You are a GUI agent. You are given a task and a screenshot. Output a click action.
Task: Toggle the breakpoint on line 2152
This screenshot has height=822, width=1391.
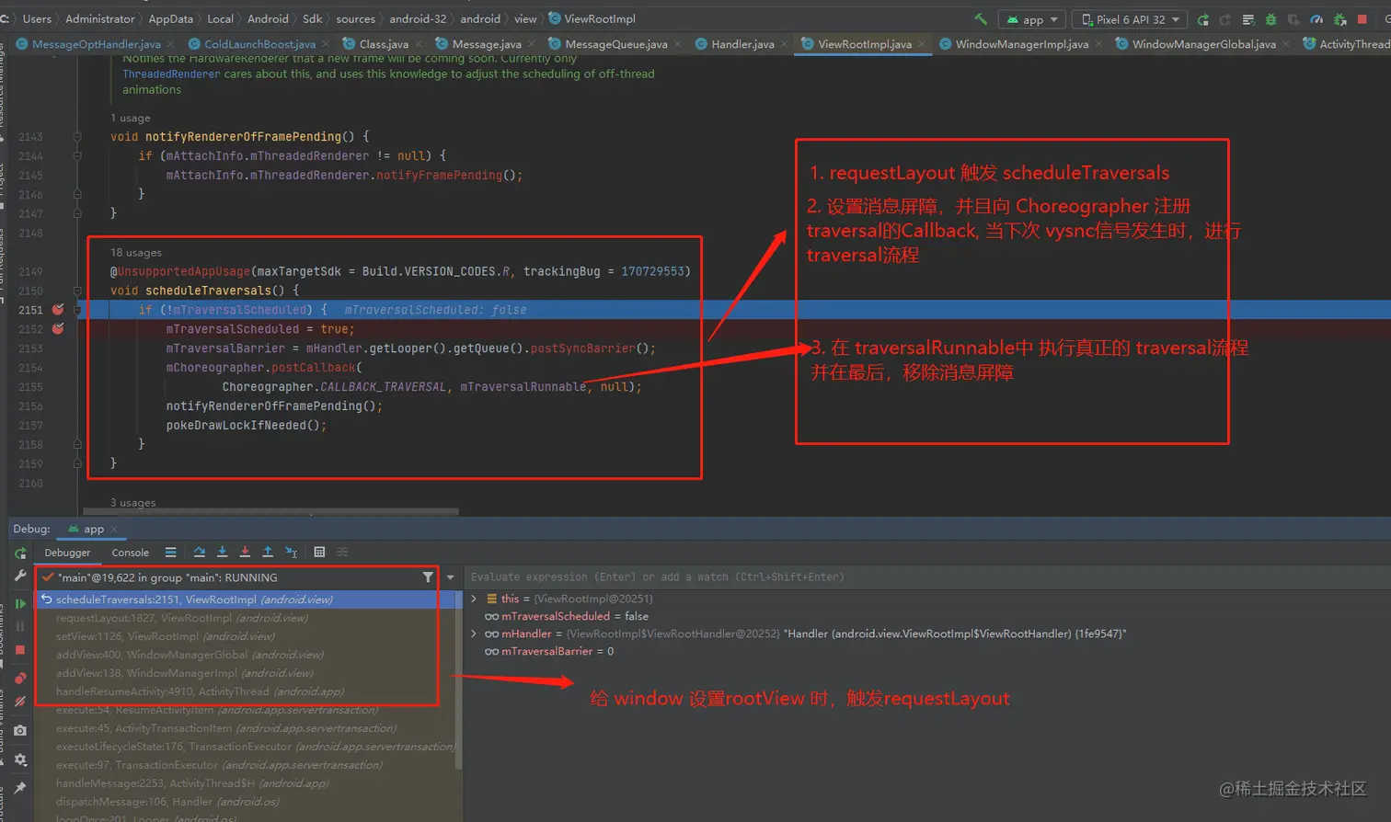[58, 329]
